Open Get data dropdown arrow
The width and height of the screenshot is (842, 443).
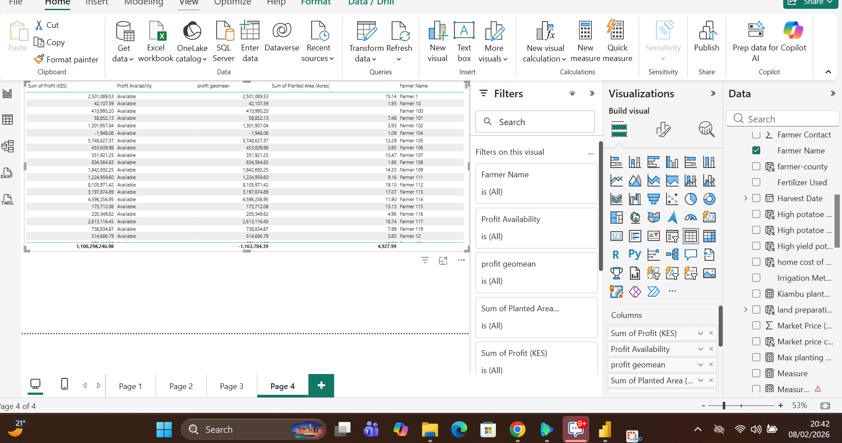[x=131, y=59]
